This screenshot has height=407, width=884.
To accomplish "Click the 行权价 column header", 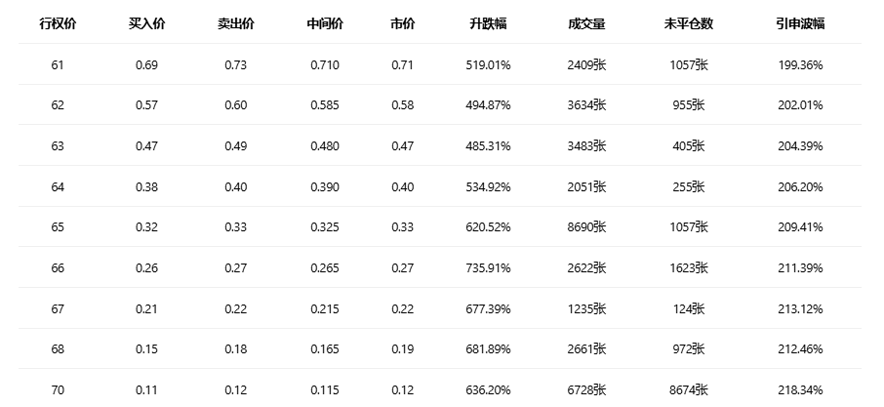I will pyautogui.click(x=58, y=23).
